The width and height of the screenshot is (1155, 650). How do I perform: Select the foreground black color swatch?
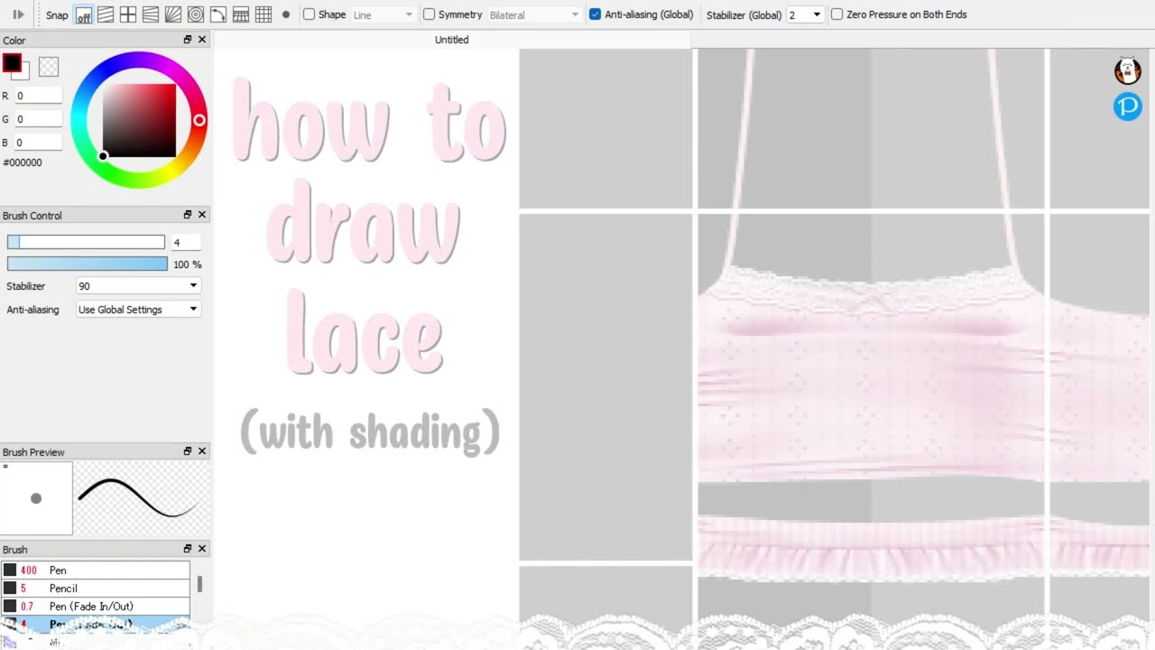point(12,63)
